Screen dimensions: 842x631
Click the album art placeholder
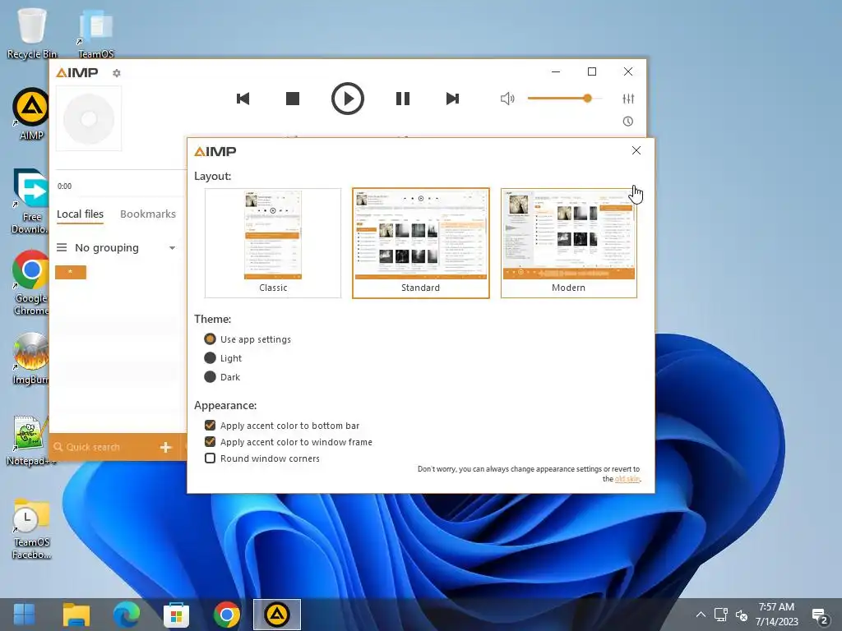tap(89, 118)
